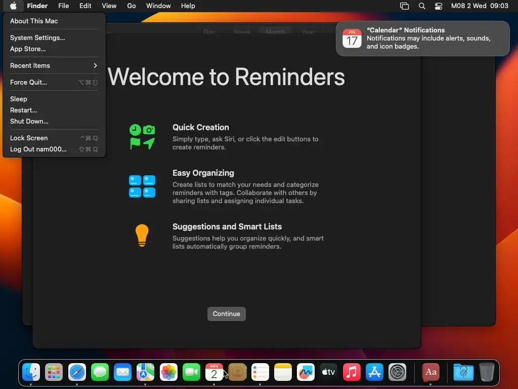Open the File menu
Screen dimensions: 518x389
63,6
